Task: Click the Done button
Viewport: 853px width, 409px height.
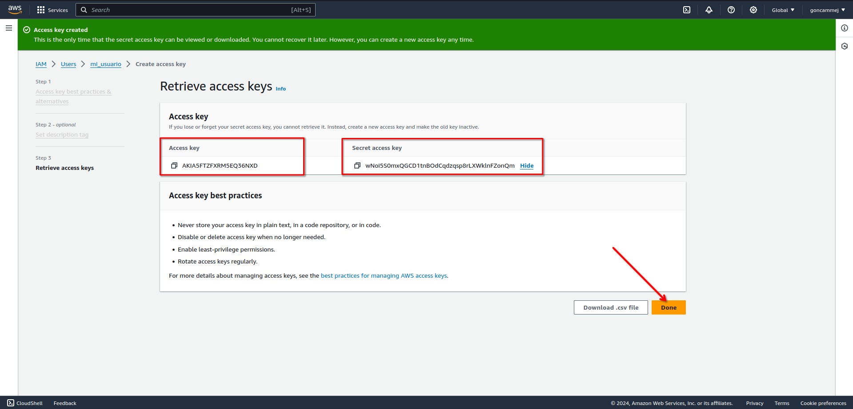Action: coord(669,307)
